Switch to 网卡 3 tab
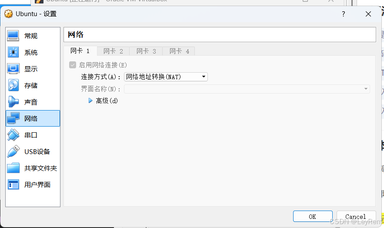 click(x=146, y=51)
